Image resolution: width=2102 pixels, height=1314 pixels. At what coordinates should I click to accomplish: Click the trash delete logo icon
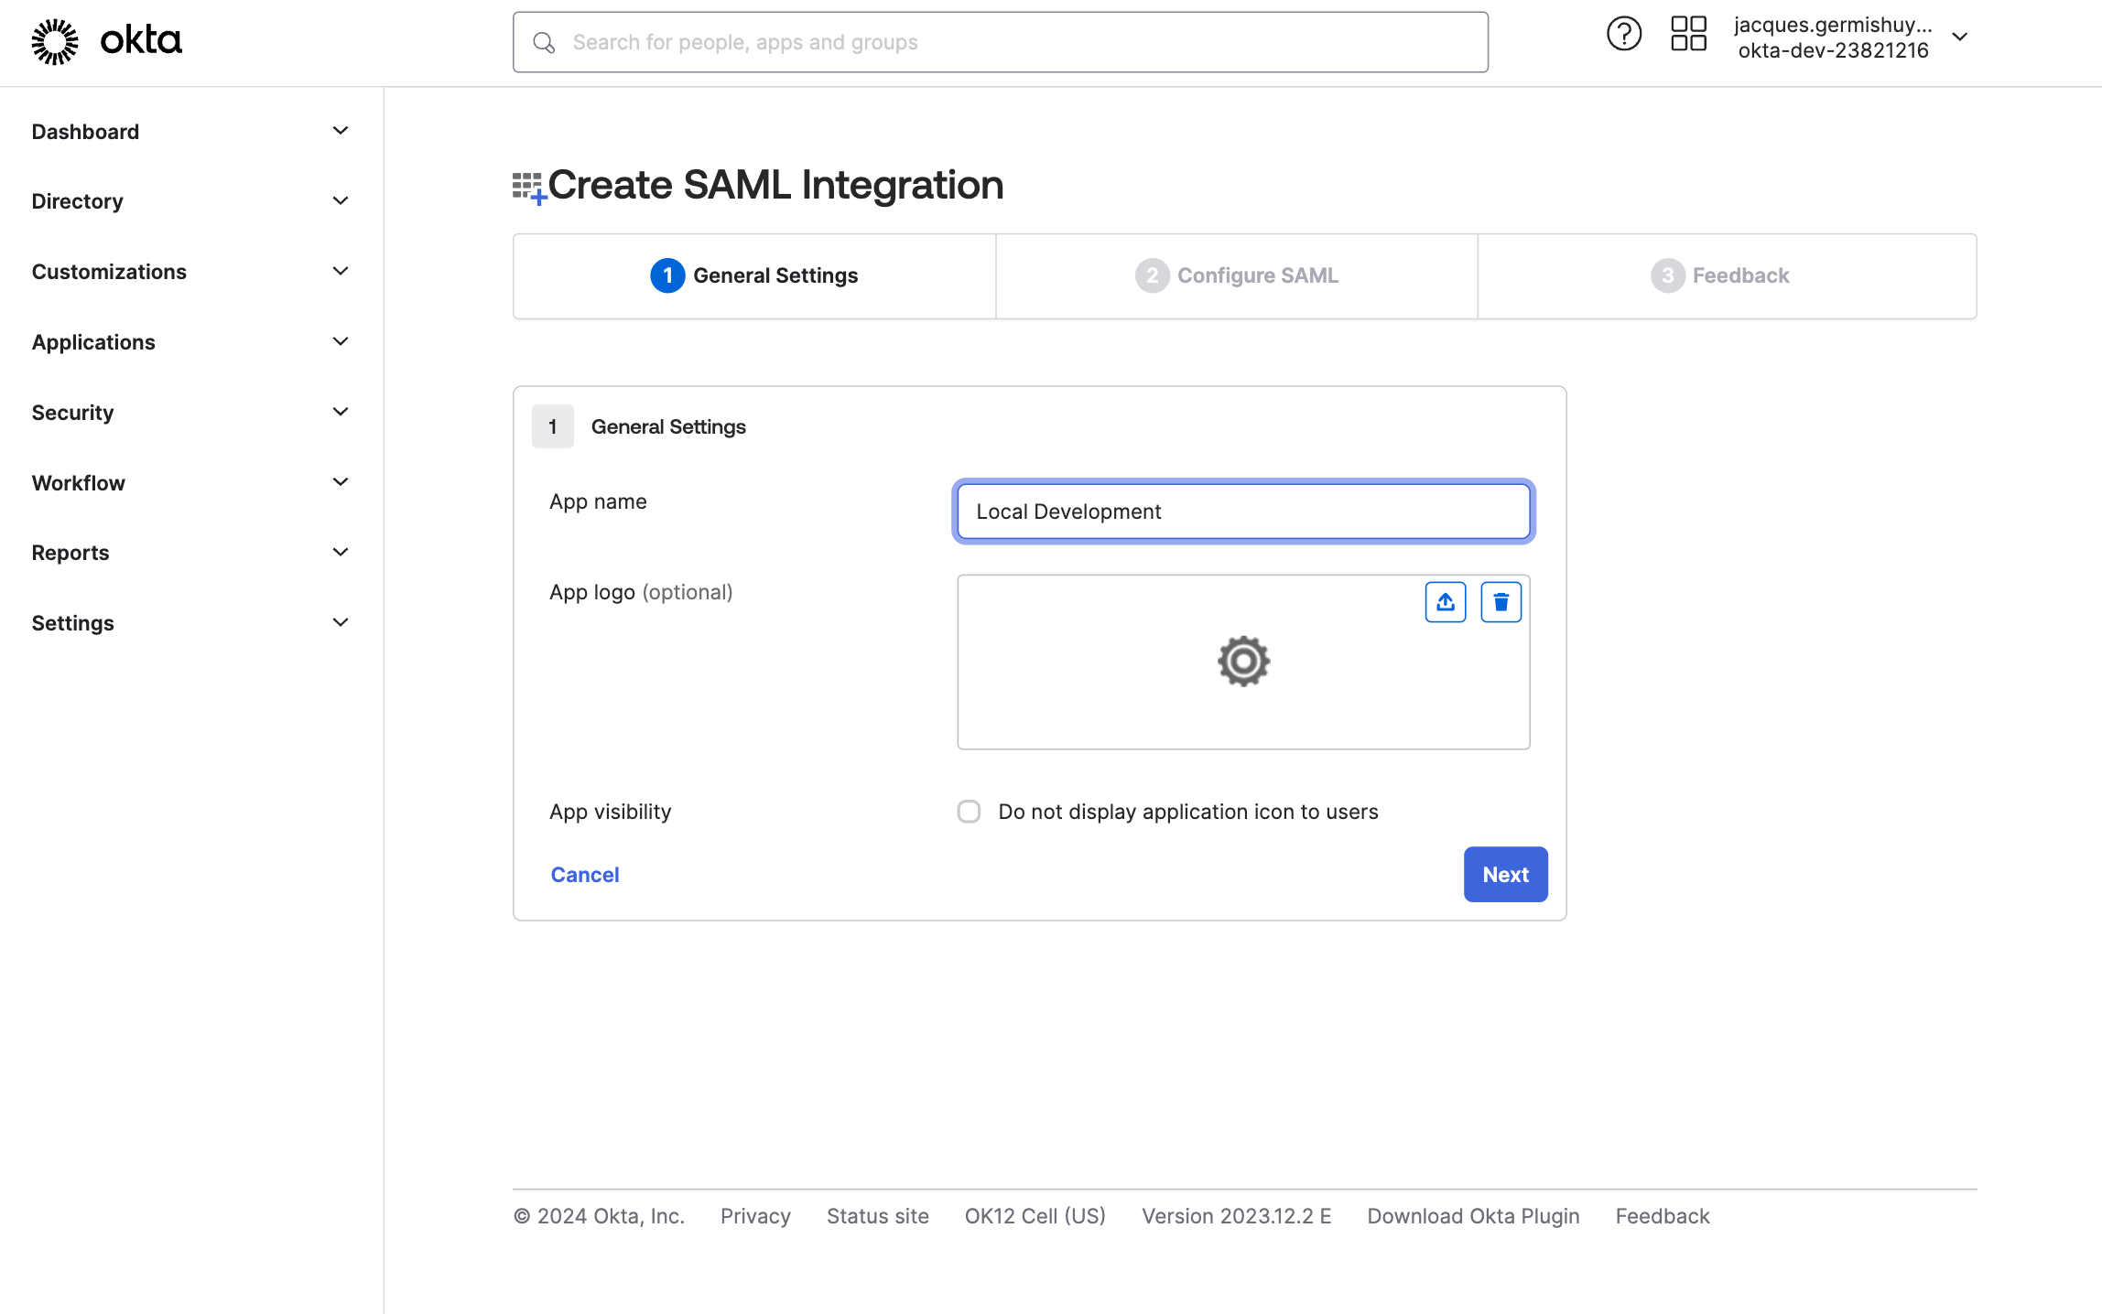pos(1501,602)
